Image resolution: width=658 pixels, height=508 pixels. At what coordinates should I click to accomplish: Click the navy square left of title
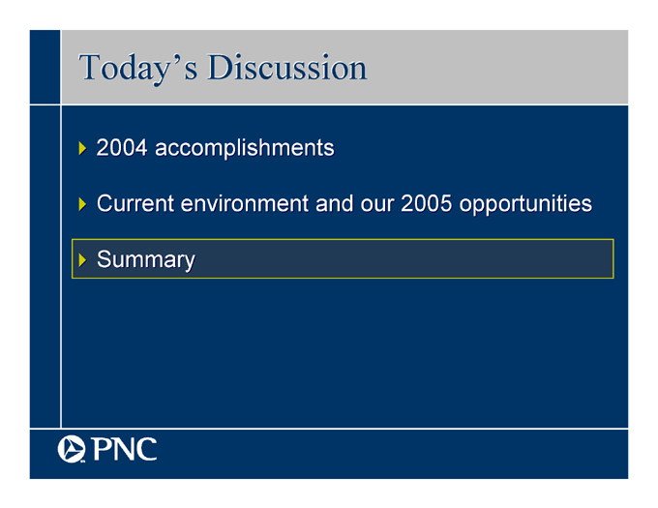pyautogui.click(x=45, y=67)
